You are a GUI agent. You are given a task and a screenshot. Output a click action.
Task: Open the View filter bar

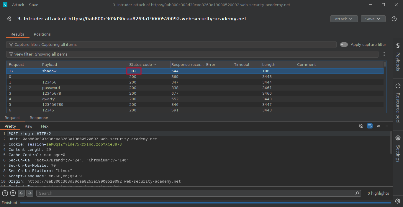click(x=192, y=54)
